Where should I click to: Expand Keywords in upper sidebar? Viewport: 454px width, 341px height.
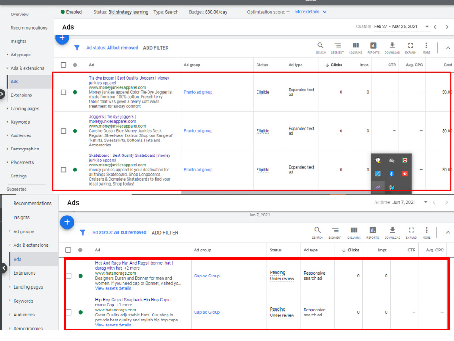click(7, 122)
